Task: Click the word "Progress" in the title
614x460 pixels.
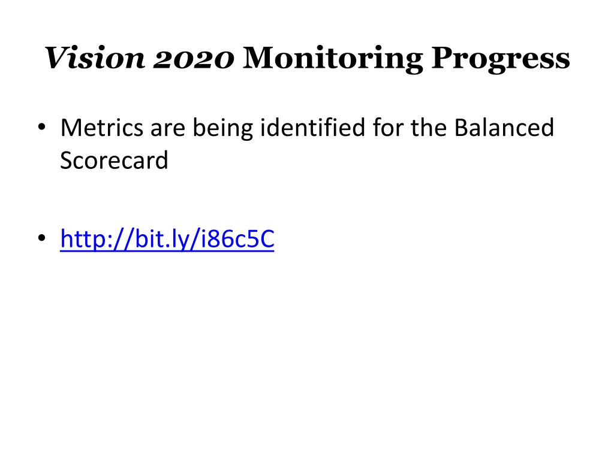Action: [x=501, y=59]
